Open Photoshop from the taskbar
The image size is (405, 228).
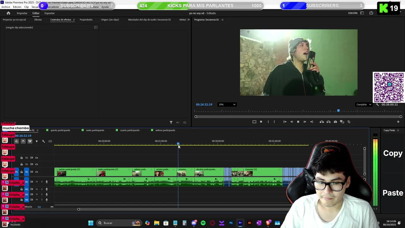click(231, 223)
